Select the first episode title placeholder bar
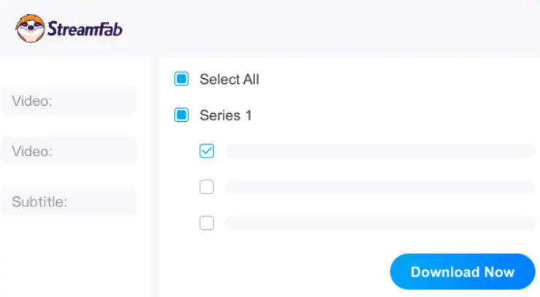 click(x=380, y=151)
